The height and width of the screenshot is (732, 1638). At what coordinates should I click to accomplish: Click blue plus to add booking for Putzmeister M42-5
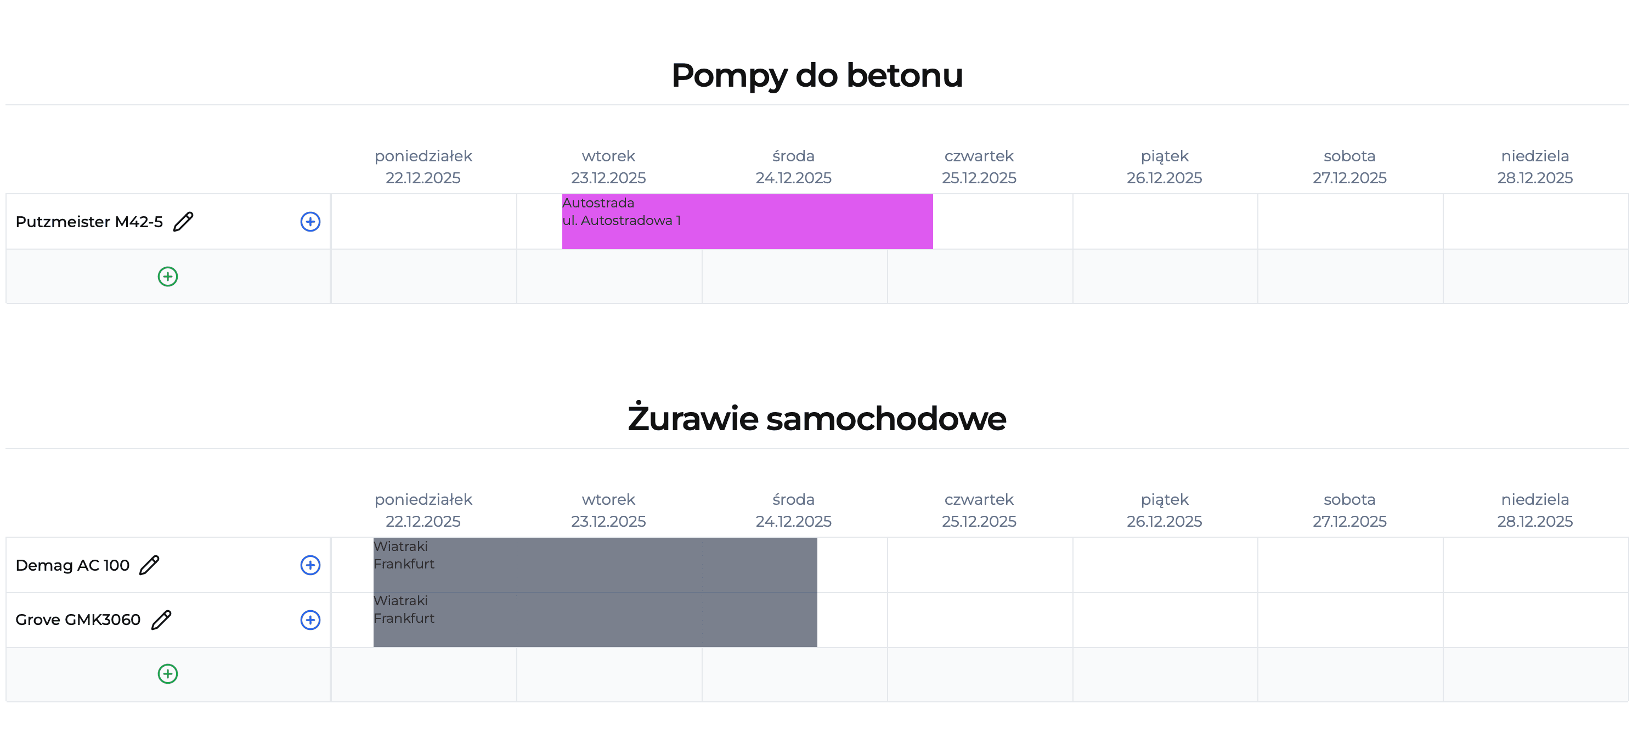point(310,221)
